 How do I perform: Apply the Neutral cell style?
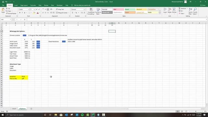(x=141, y=9)
